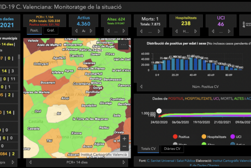Step back in Hospitalitzats card with left arrow
The width and height of the screenshot is (251, 168).
176,31
